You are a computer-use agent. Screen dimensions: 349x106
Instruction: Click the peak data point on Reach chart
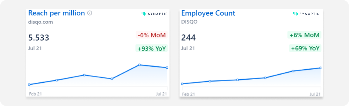139,65
